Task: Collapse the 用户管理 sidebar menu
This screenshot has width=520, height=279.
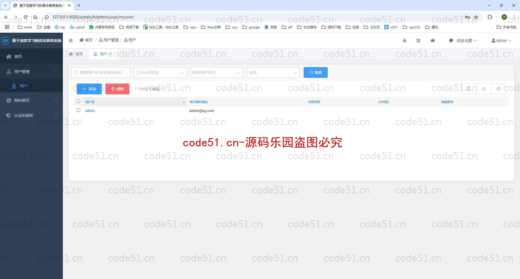Action: (31, 71)
